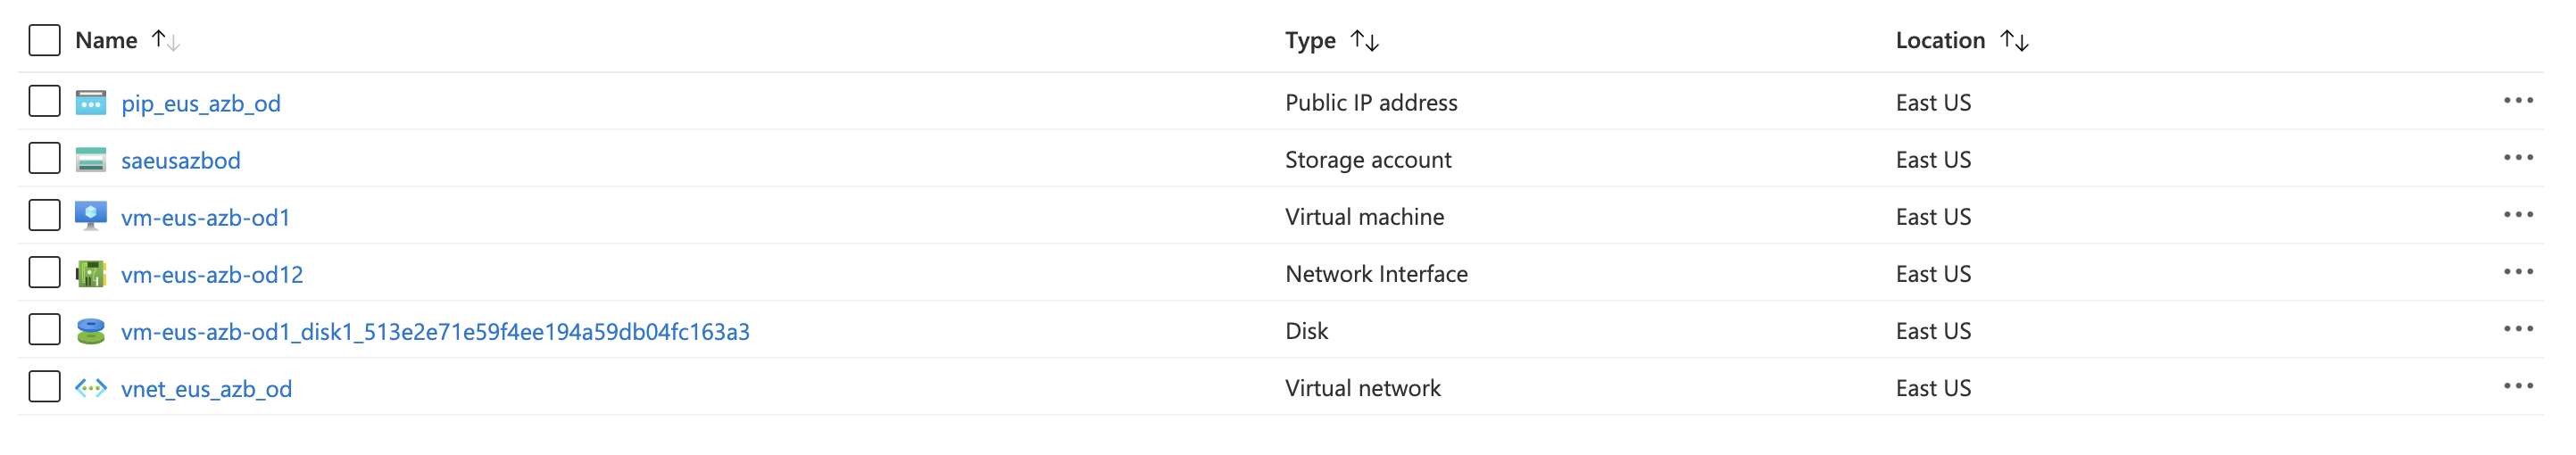
Task: Click the Network Interface resource icon
Action: (91, 274)
